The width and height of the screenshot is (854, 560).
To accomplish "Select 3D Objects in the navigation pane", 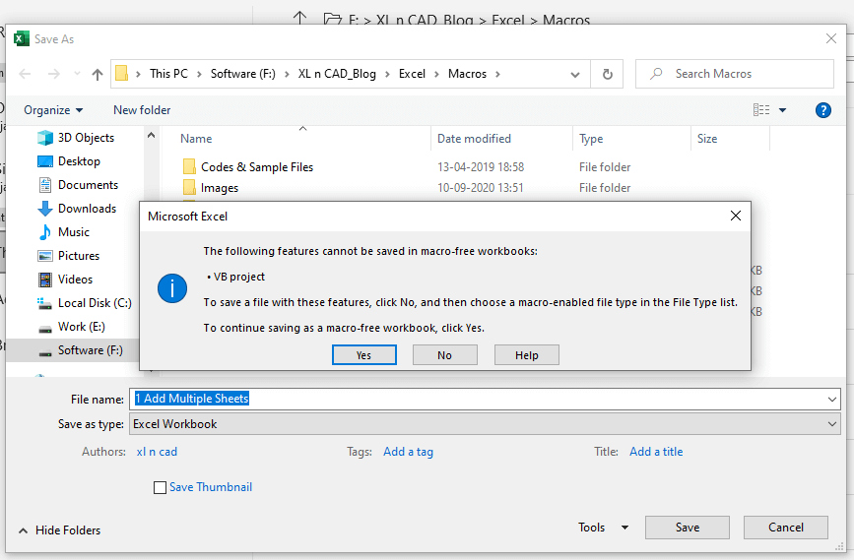I will (x=76, y=138).
